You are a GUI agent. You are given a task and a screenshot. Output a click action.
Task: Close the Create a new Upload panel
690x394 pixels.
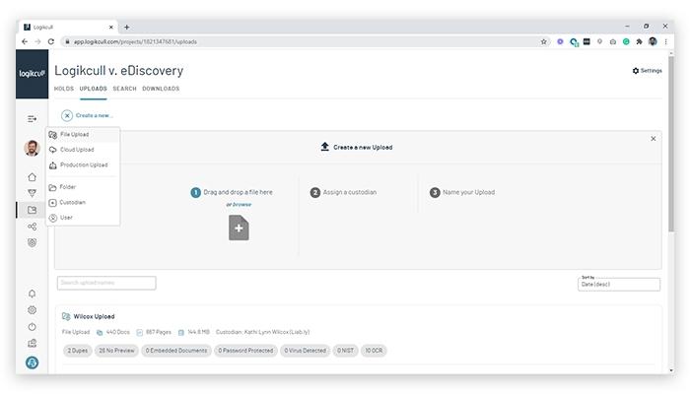(653, 139)
